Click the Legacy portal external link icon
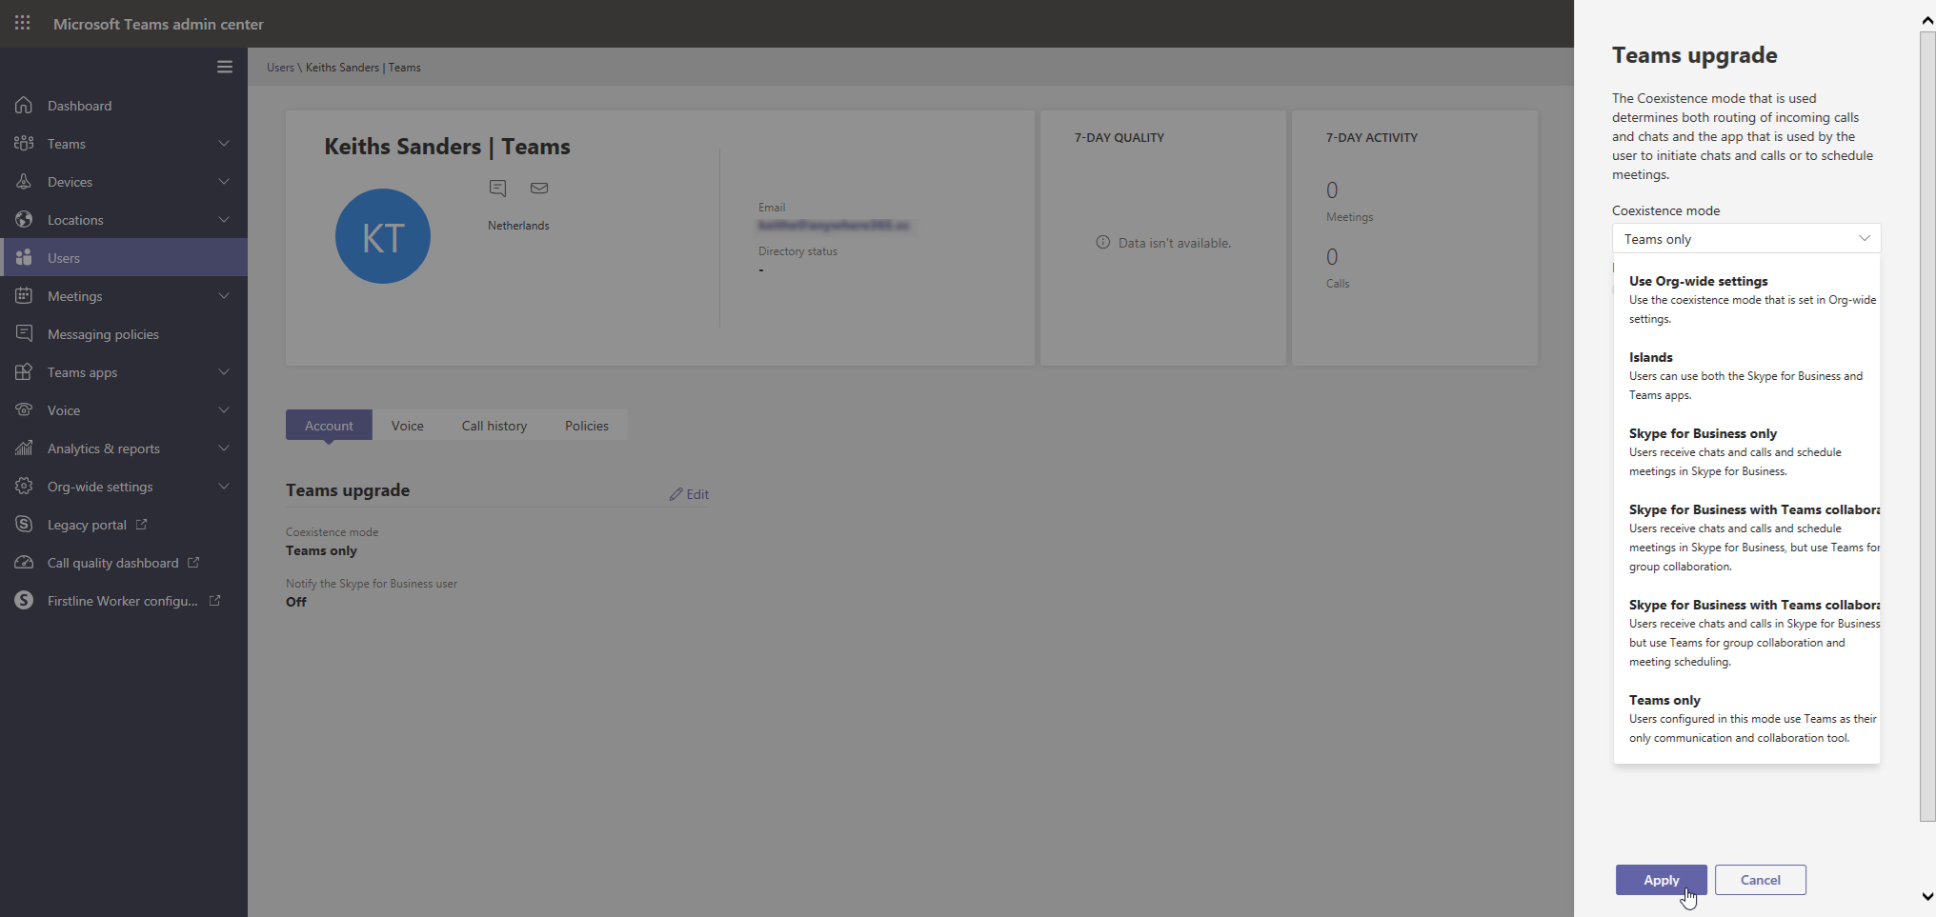The width and height of the screenshot is (1936, 917). [142, 524]
